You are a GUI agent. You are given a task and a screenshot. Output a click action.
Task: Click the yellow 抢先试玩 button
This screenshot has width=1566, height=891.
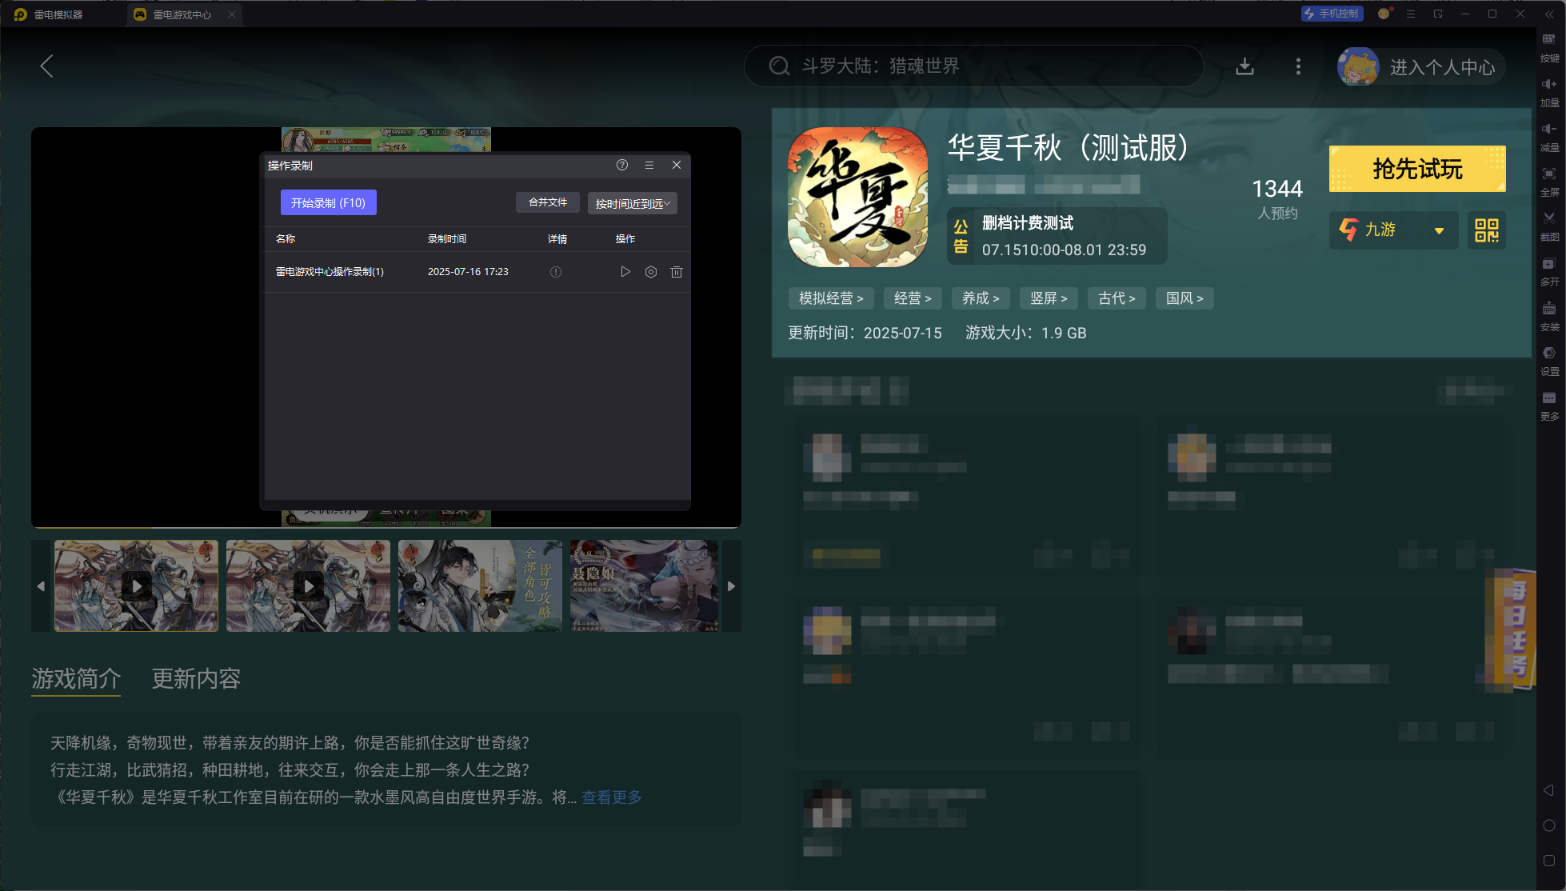(1417, 168)
